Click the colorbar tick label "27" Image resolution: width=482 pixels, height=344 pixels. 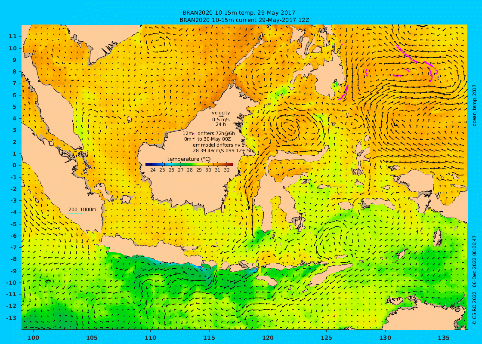180,170
